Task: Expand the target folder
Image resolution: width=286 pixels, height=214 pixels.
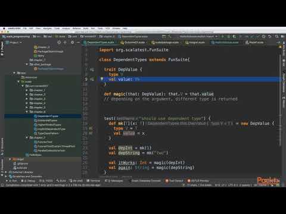Action: [10, 159]
